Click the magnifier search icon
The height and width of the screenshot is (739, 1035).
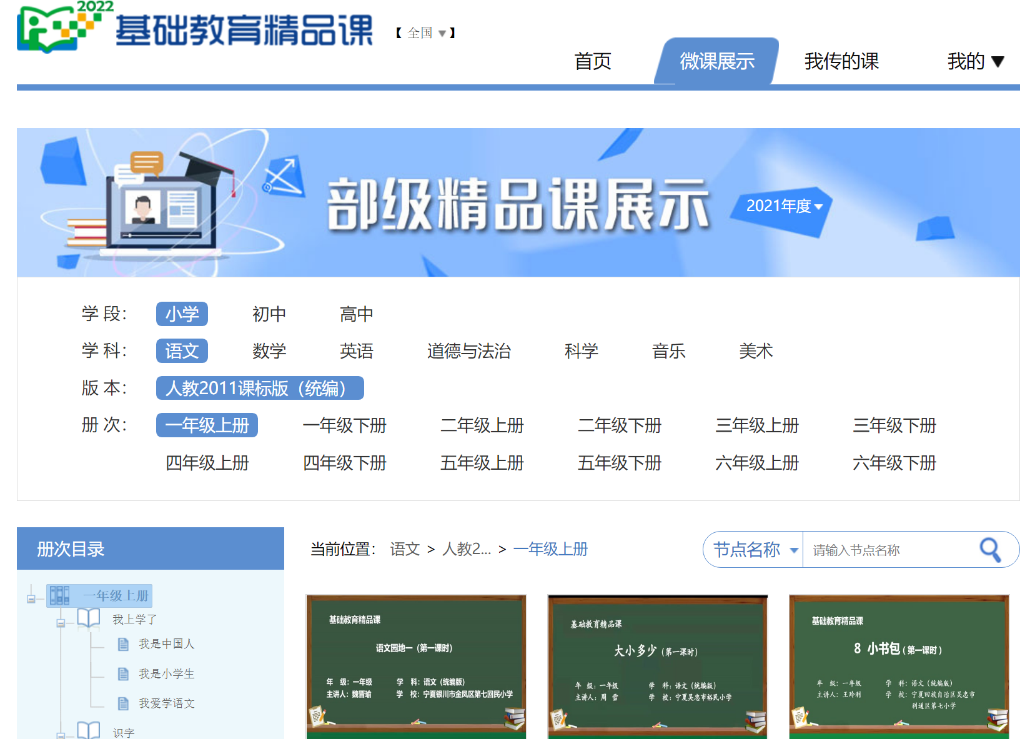click(x=990, y=550)
